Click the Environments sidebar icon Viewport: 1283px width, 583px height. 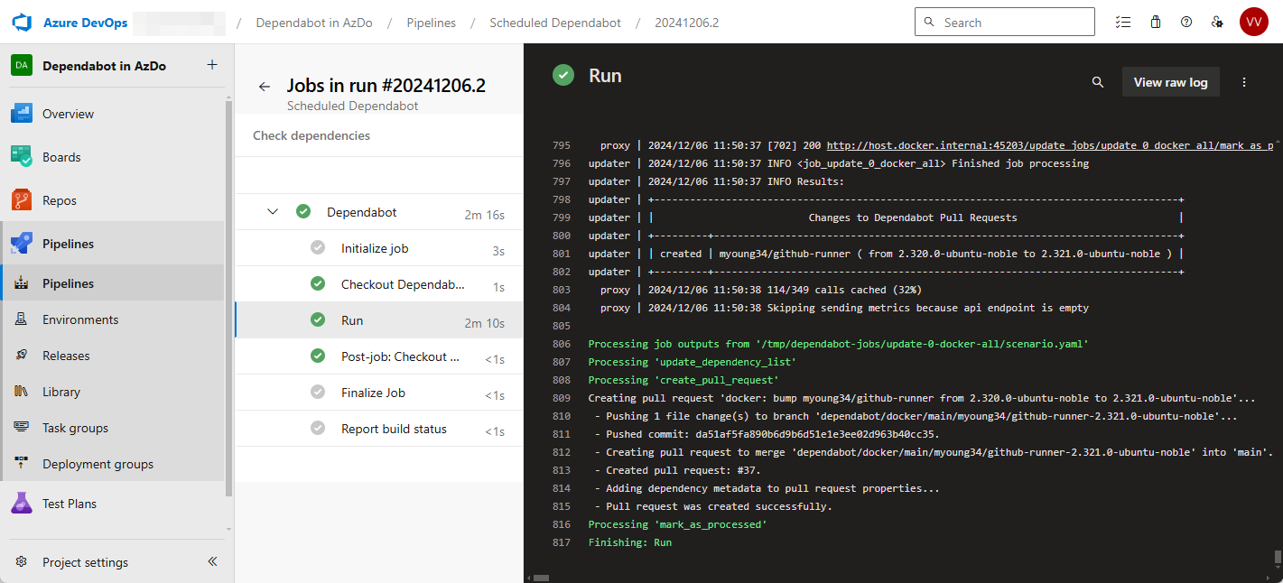pos(22,319)
